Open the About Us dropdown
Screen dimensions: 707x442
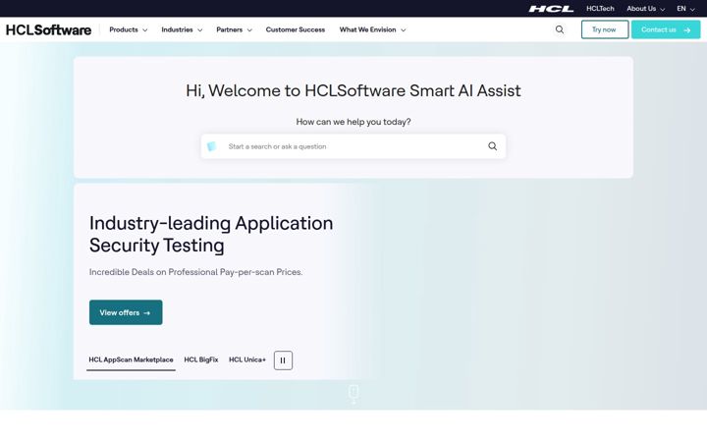coord(645,9)
